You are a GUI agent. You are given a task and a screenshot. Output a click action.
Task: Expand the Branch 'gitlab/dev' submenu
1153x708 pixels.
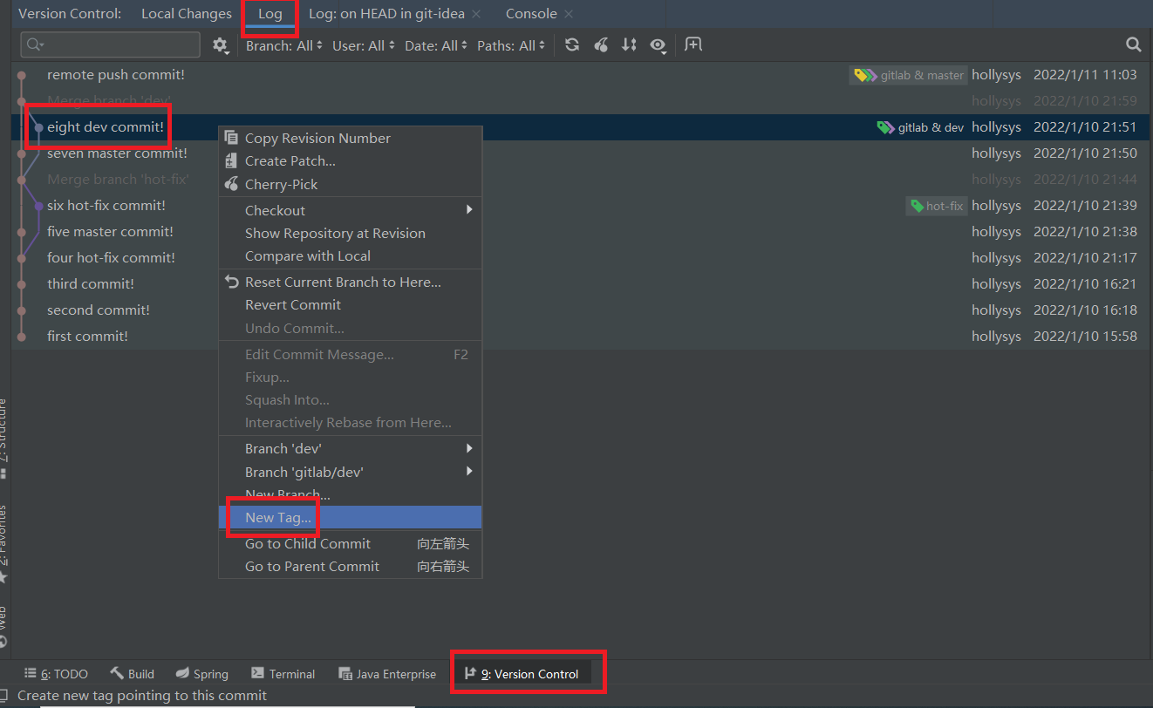point(350,472)
